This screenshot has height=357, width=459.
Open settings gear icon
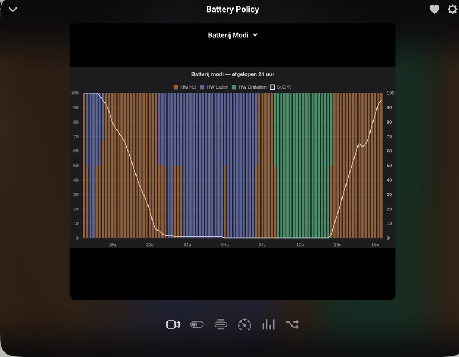[452, 9]
